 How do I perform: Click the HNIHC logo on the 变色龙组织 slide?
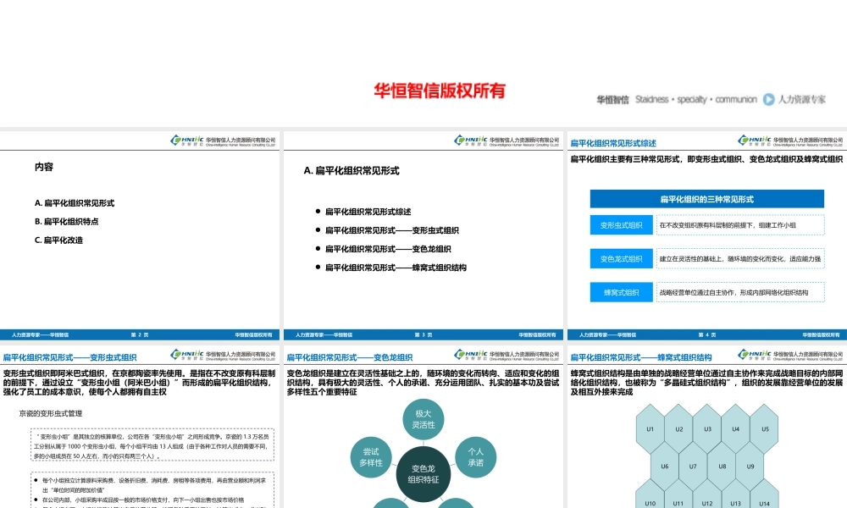coord(470,355)
